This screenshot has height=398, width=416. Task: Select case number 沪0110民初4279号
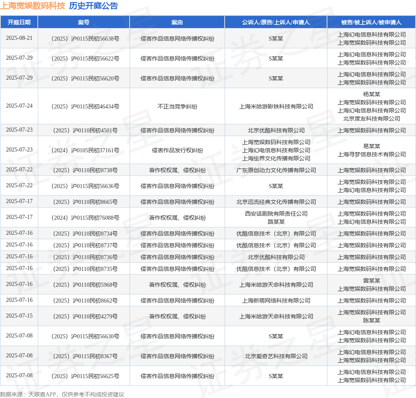point(85,316)
